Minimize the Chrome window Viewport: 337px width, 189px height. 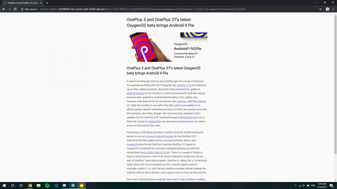tap(317, 3)
